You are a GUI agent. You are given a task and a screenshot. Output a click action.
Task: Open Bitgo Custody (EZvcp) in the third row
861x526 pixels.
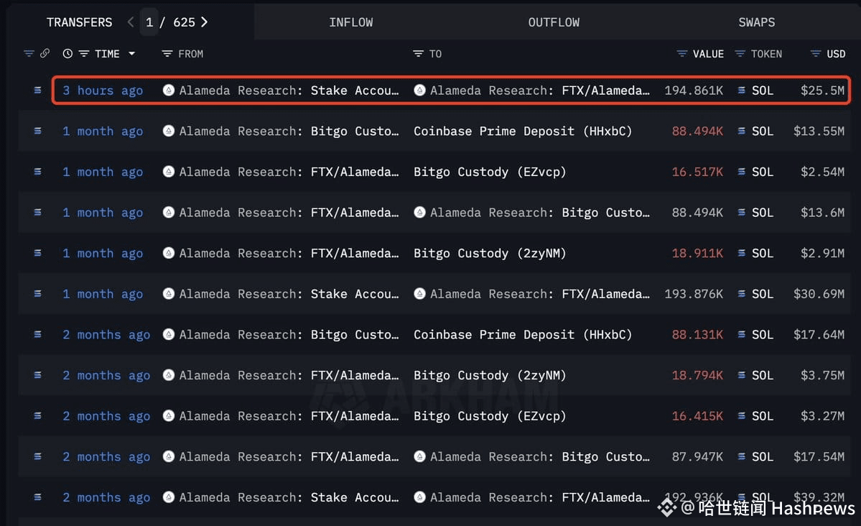pos(490,172)
